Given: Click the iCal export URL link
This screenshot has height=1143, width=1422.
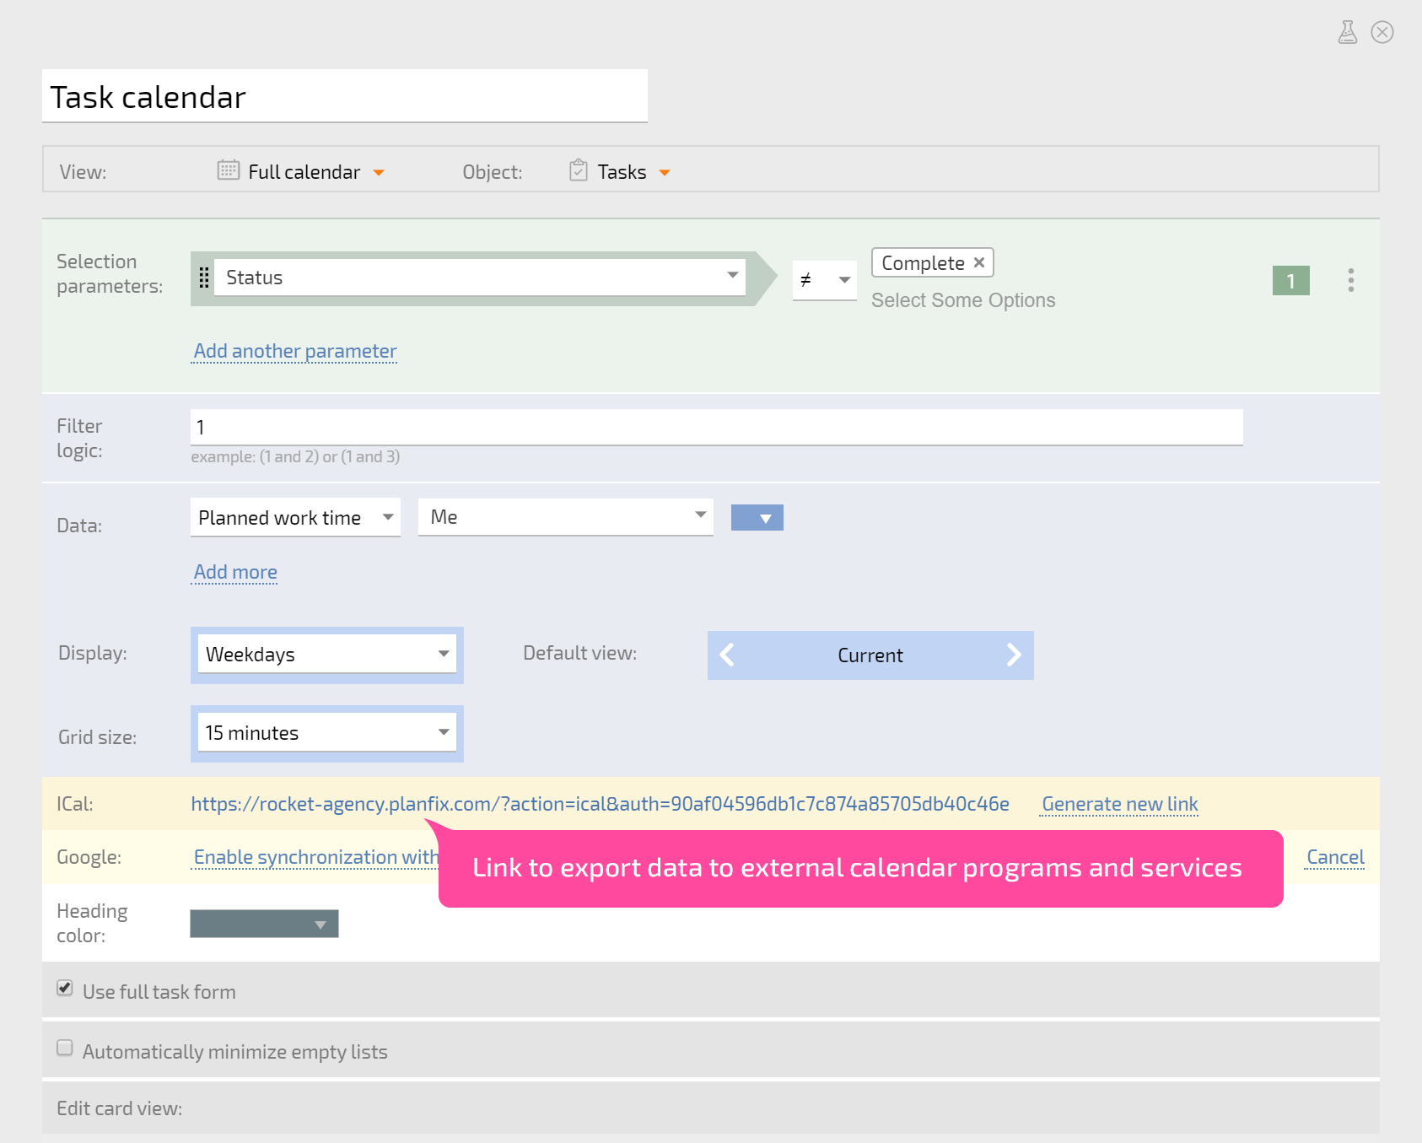Looking at the screenshot, I should click(x=600, y=804).
